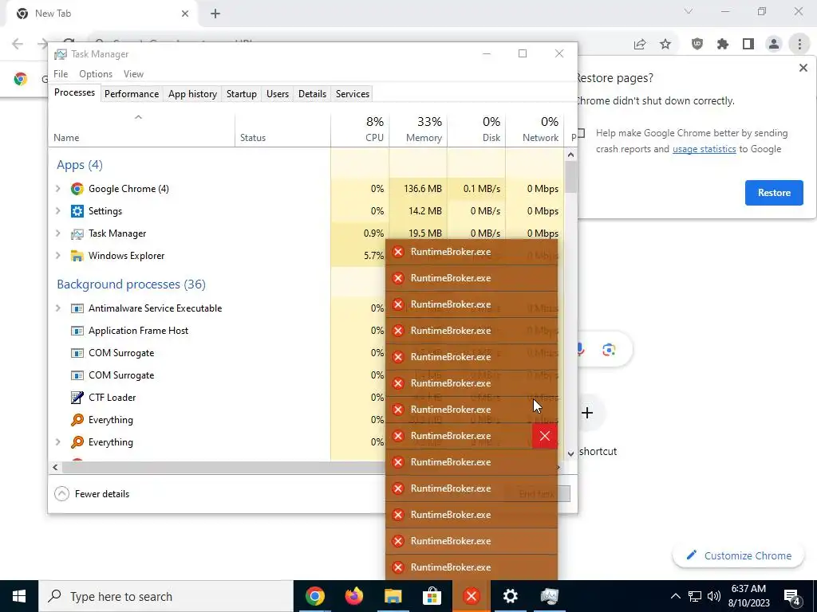Click the Restore button in Chrome prompt
Viewport: 817px width, 612px height.
[774, 193]
